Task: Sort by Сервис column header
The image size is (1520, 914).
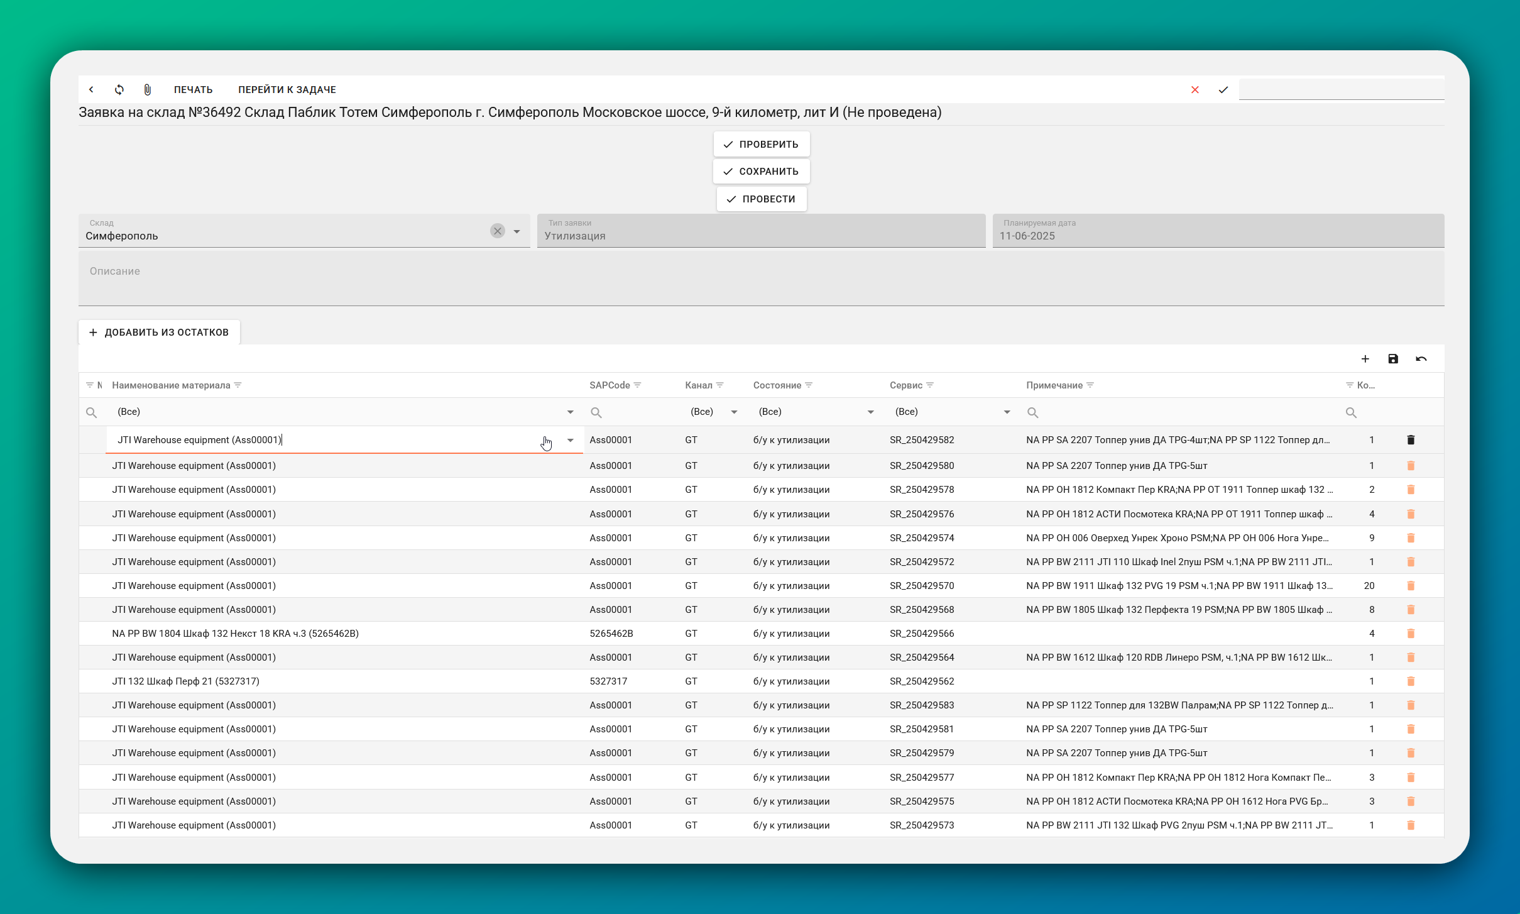Action: click(x=906, y=385)
